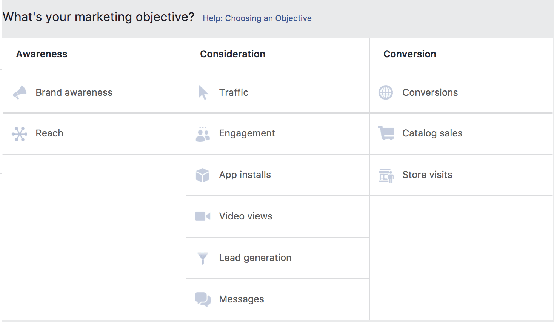
Task: Click the Conversions globe icon
Action: click(x=386, y=92)
